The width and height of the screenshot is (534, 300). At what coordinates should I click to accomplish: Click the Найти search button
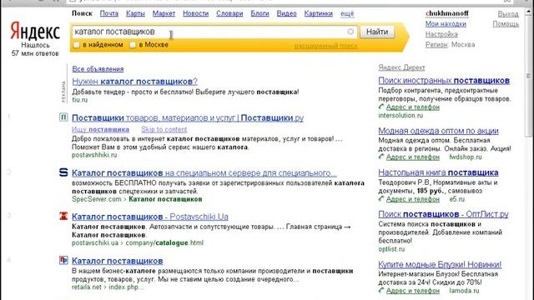click(377, 32)
